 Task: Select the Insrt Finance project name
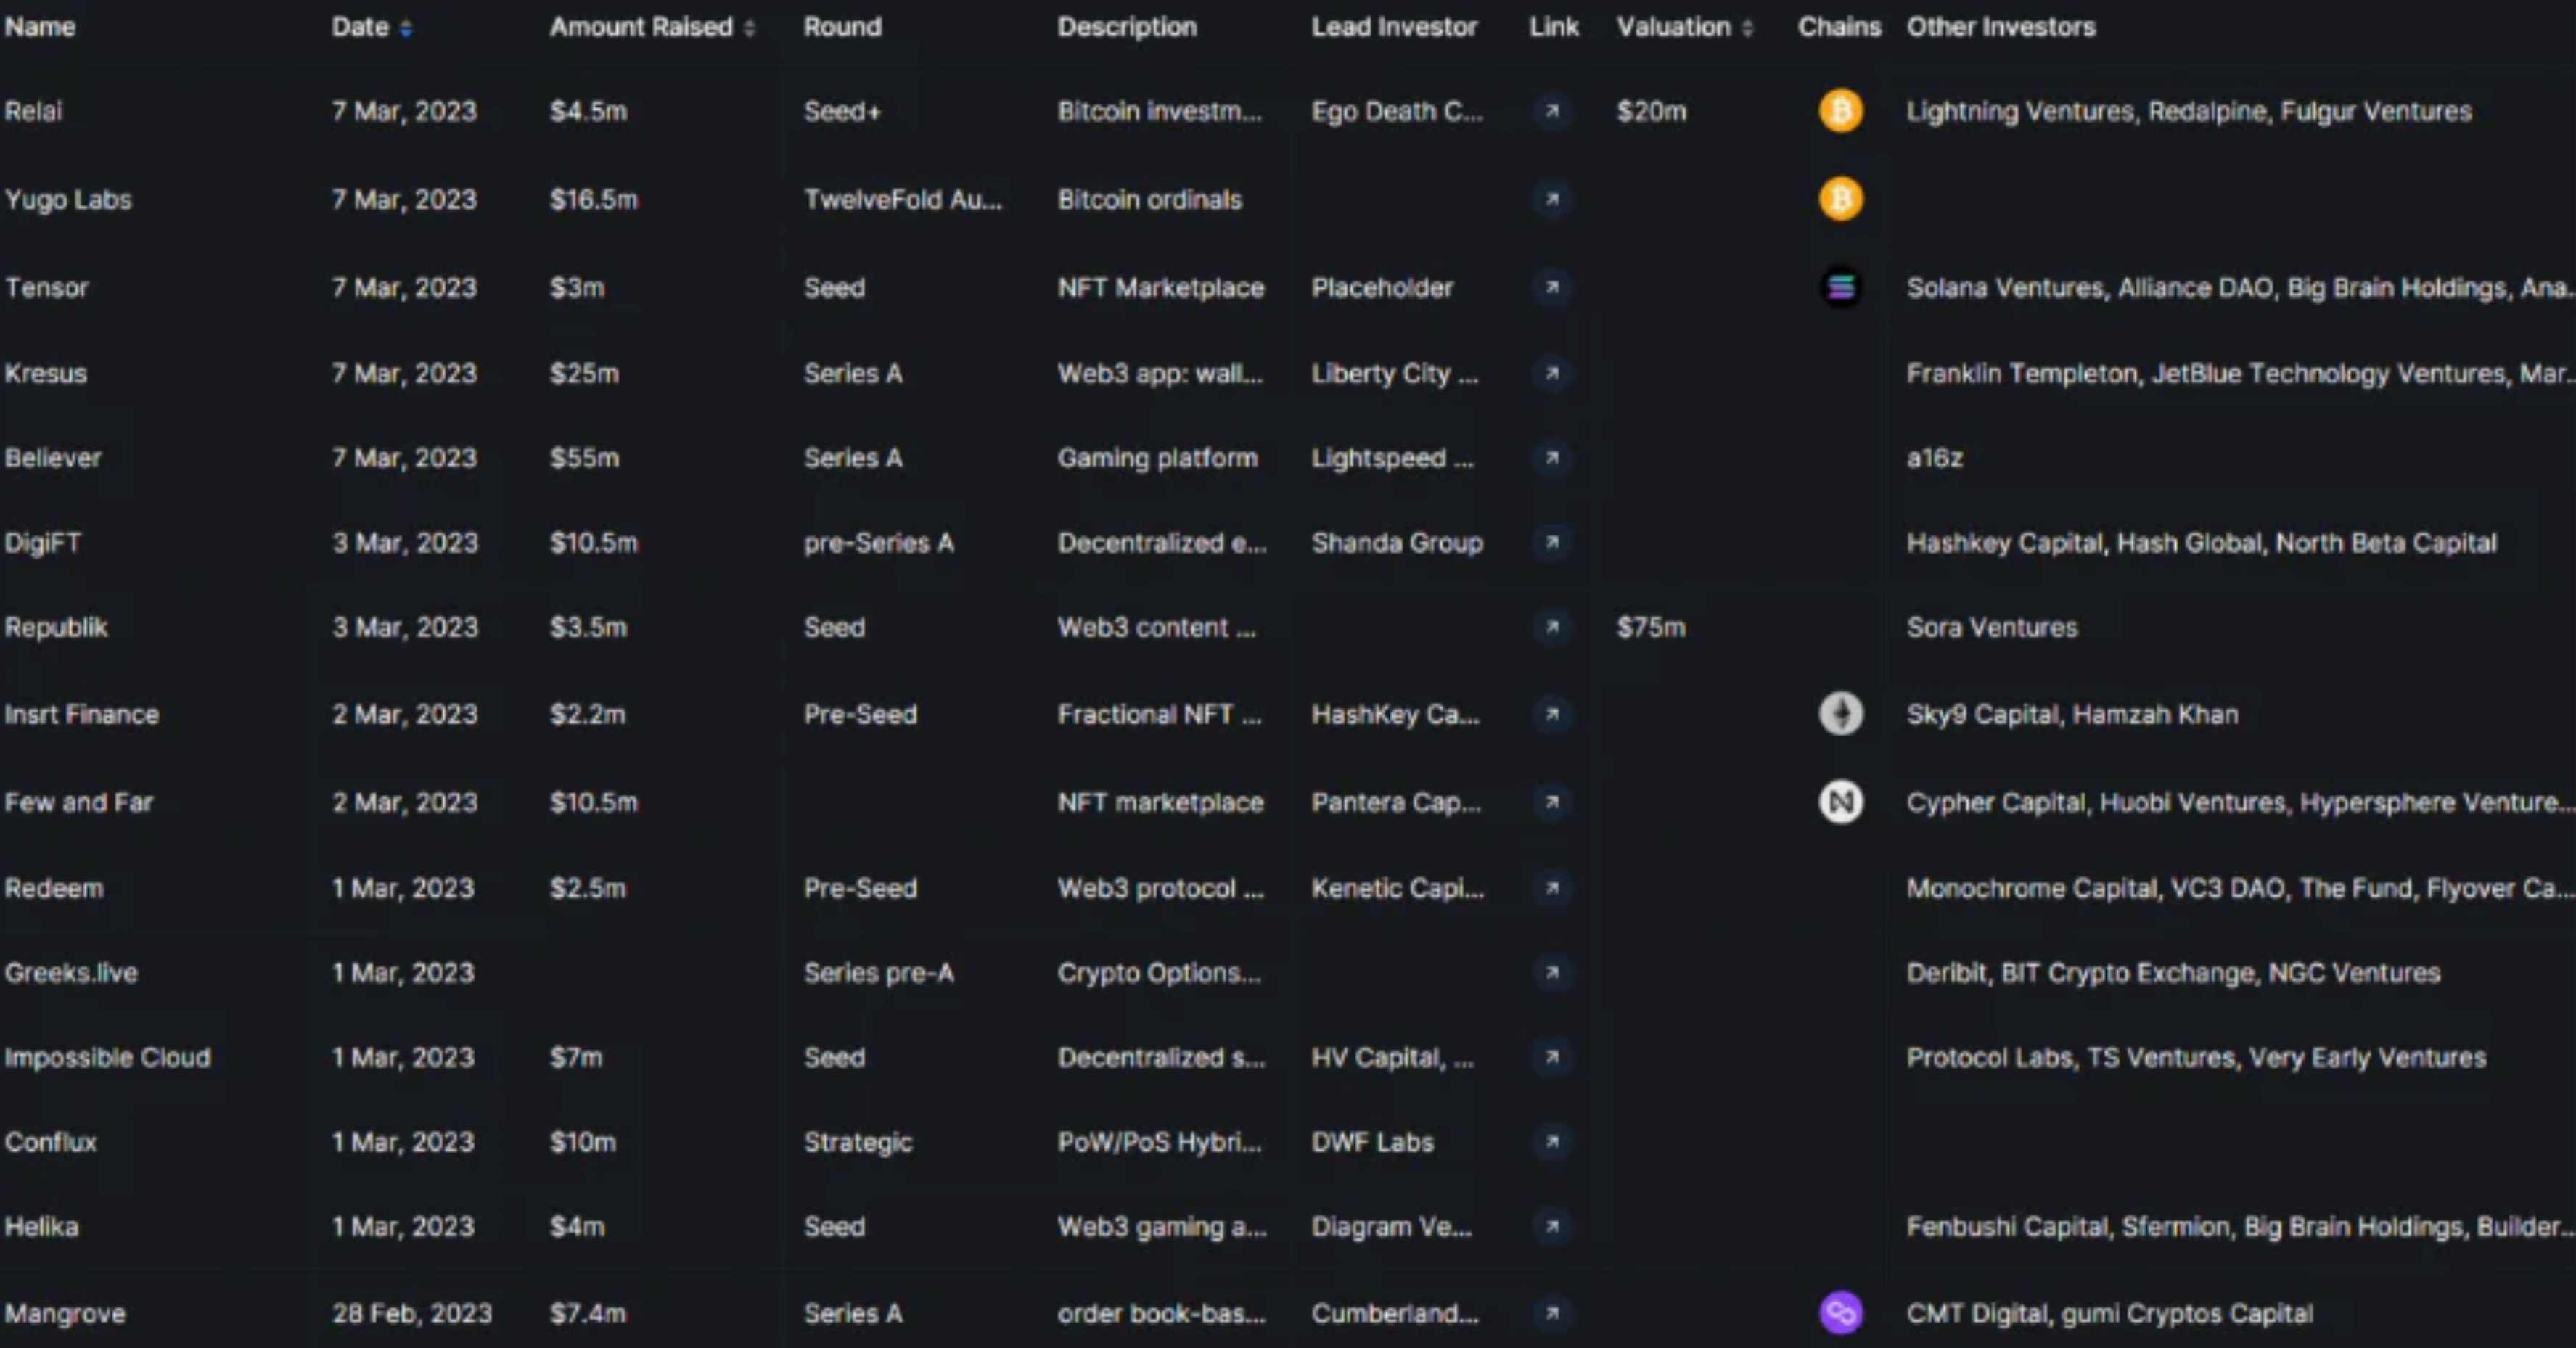pyautogui.click(x=82, y=714)
